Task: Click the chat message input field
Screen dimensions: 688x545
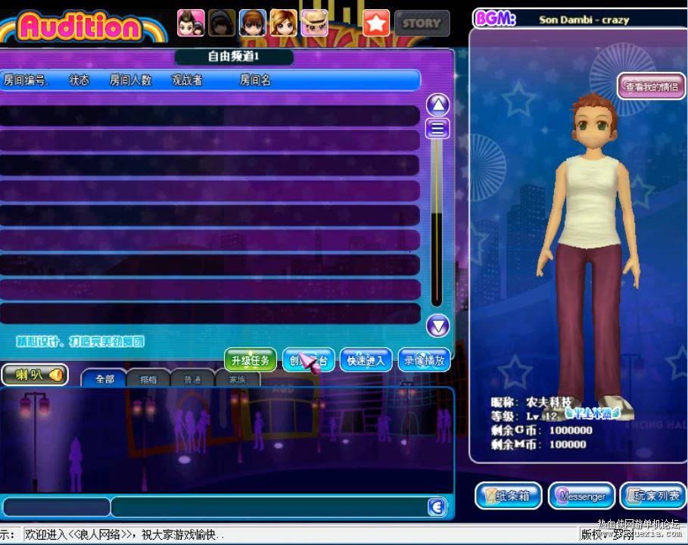Action: (x=269, y=507)
